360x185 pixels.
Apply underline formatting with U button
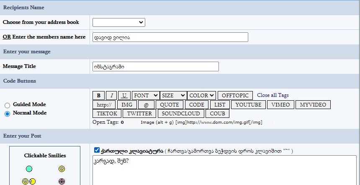124,96
